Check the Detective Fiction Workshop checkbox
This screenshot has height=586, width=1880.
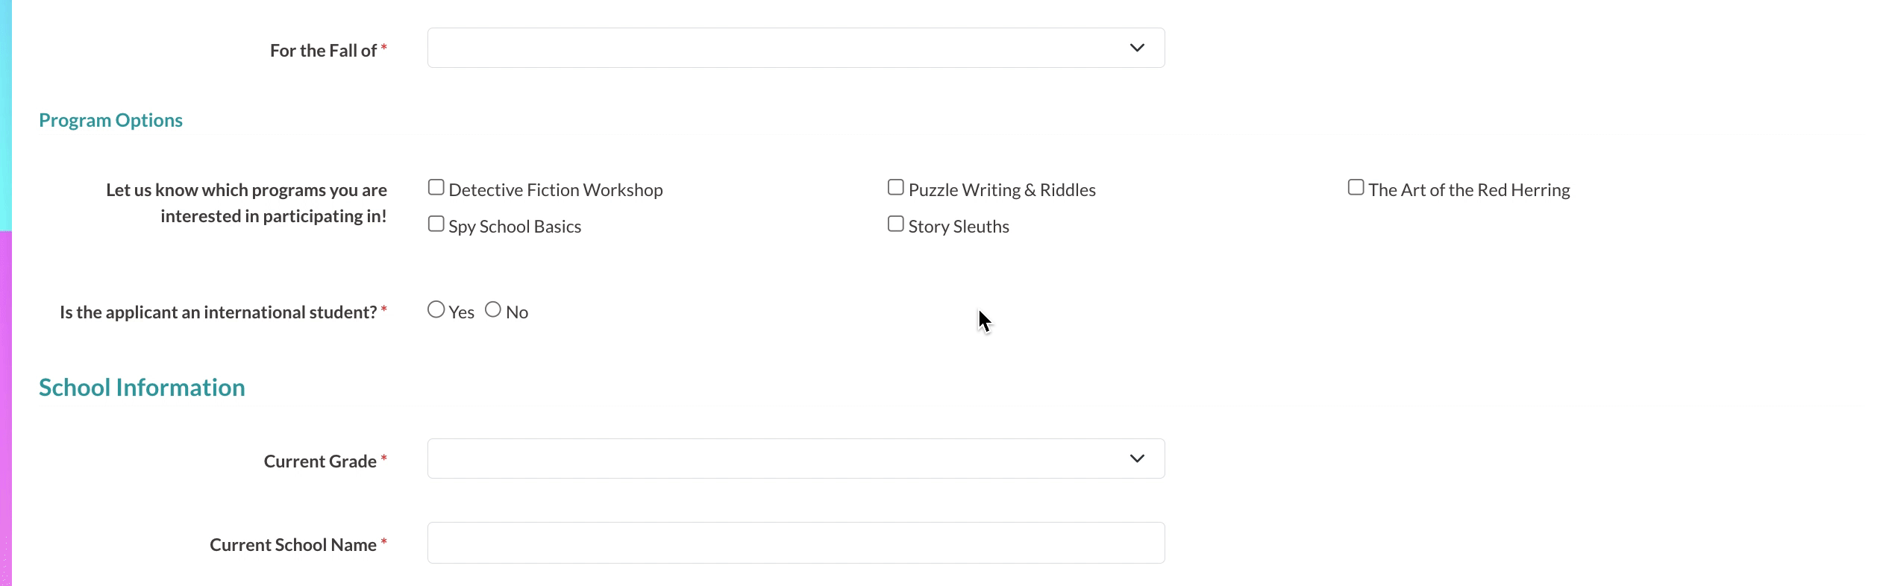tap(436, 187)
